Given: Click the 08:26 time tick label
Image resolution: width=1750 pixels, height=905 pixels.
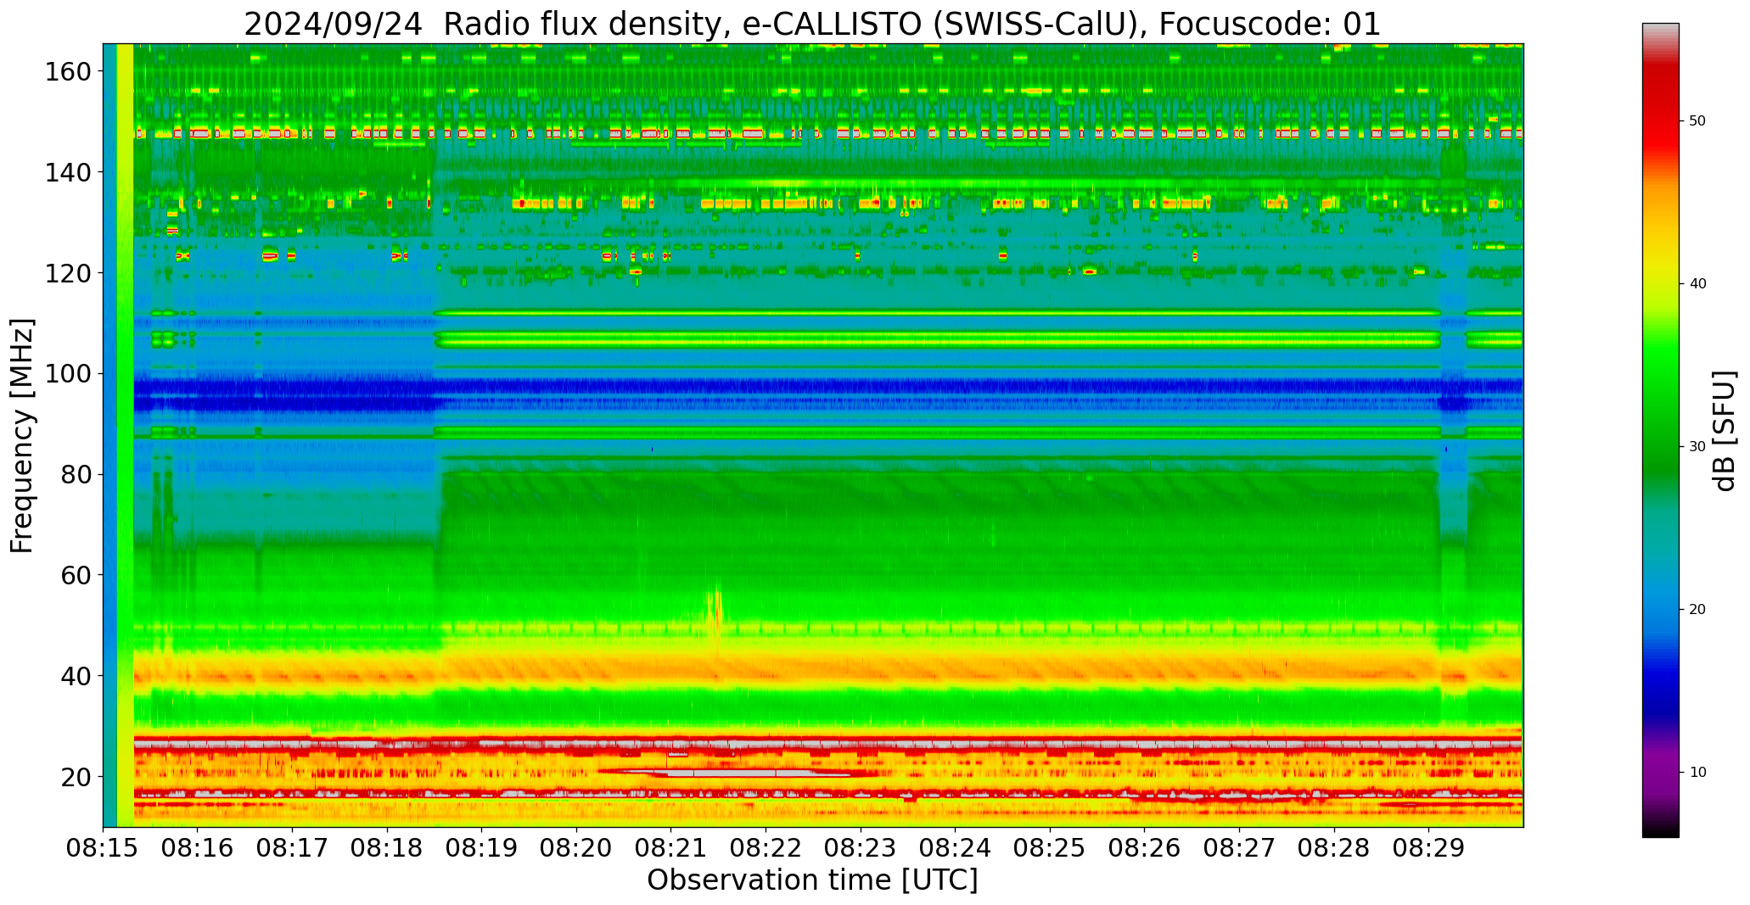Looking at the screenshot, I should coord(1144,848).
